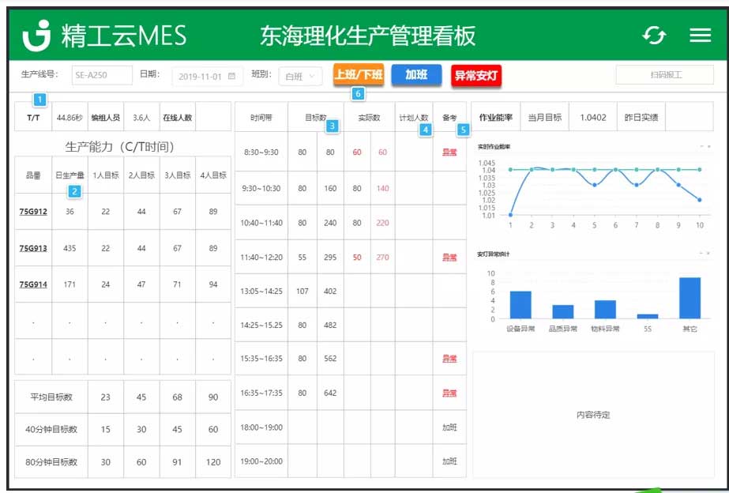The height and width of the screenshot is (493, 729).
Task: Open product link 75G912
Action: coord(33,212)
